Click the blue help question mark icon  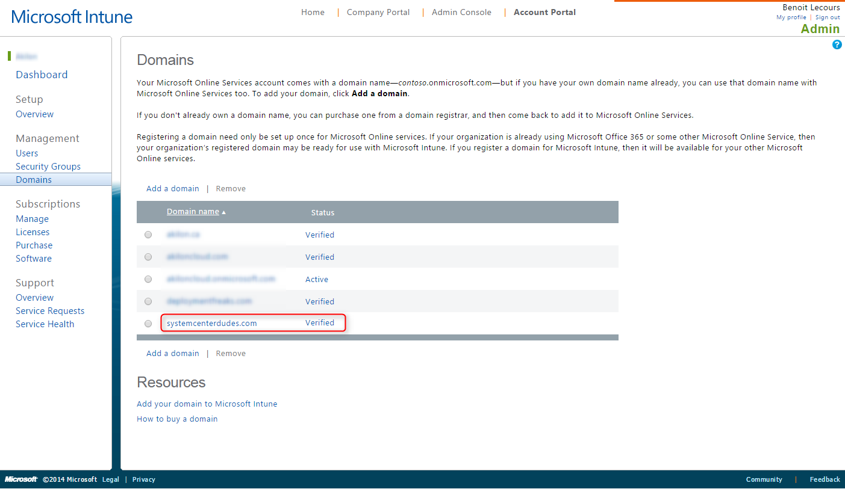click(837, 45)
